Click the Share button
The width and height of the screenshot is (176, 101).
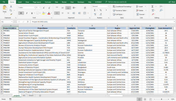[x=172, y=2]
